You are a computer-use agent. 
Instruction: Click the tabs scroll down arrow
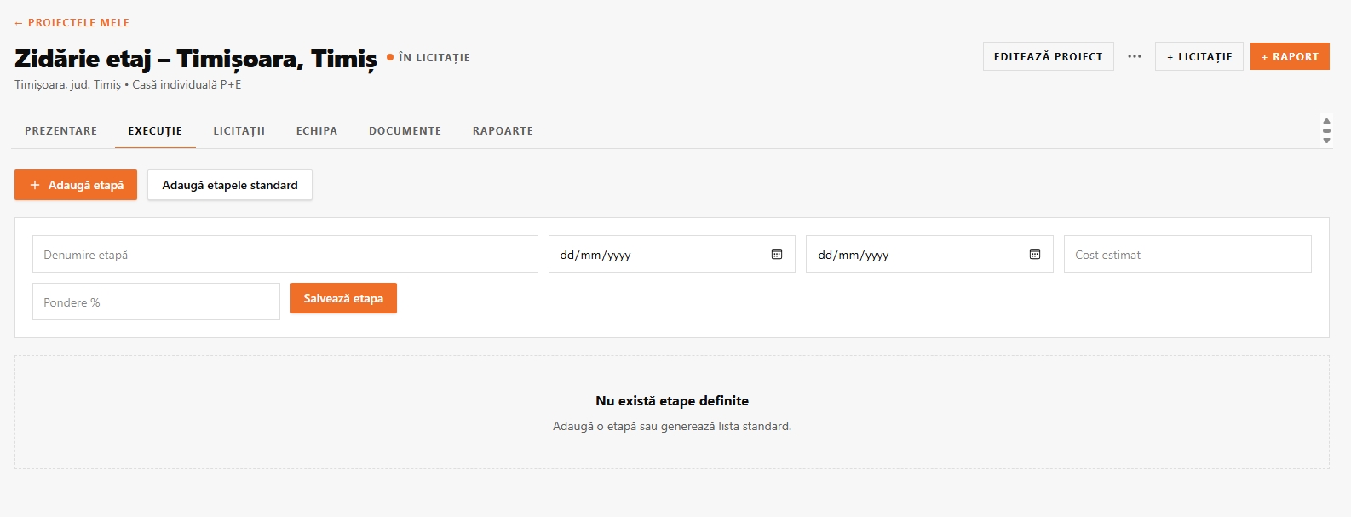pos(1326,141)
